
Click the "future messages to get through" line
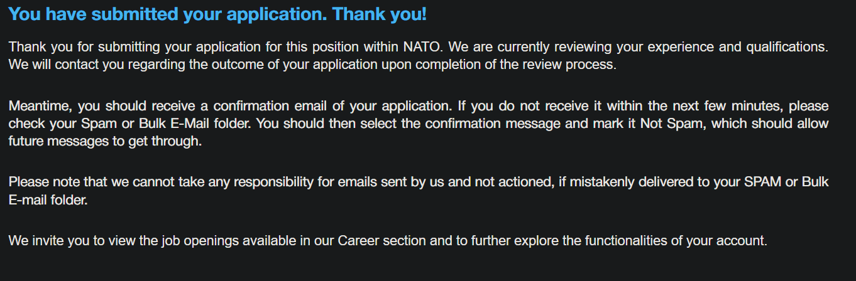coord(105,141)
